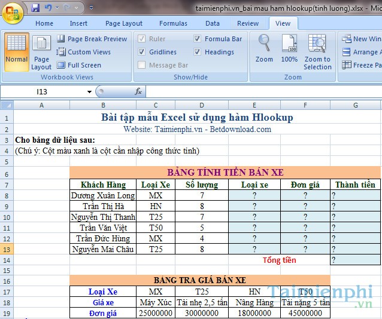Select price cell 25000000
This screenshot has width=382, height=319.
pyautogui.click(x=156, y=313)
